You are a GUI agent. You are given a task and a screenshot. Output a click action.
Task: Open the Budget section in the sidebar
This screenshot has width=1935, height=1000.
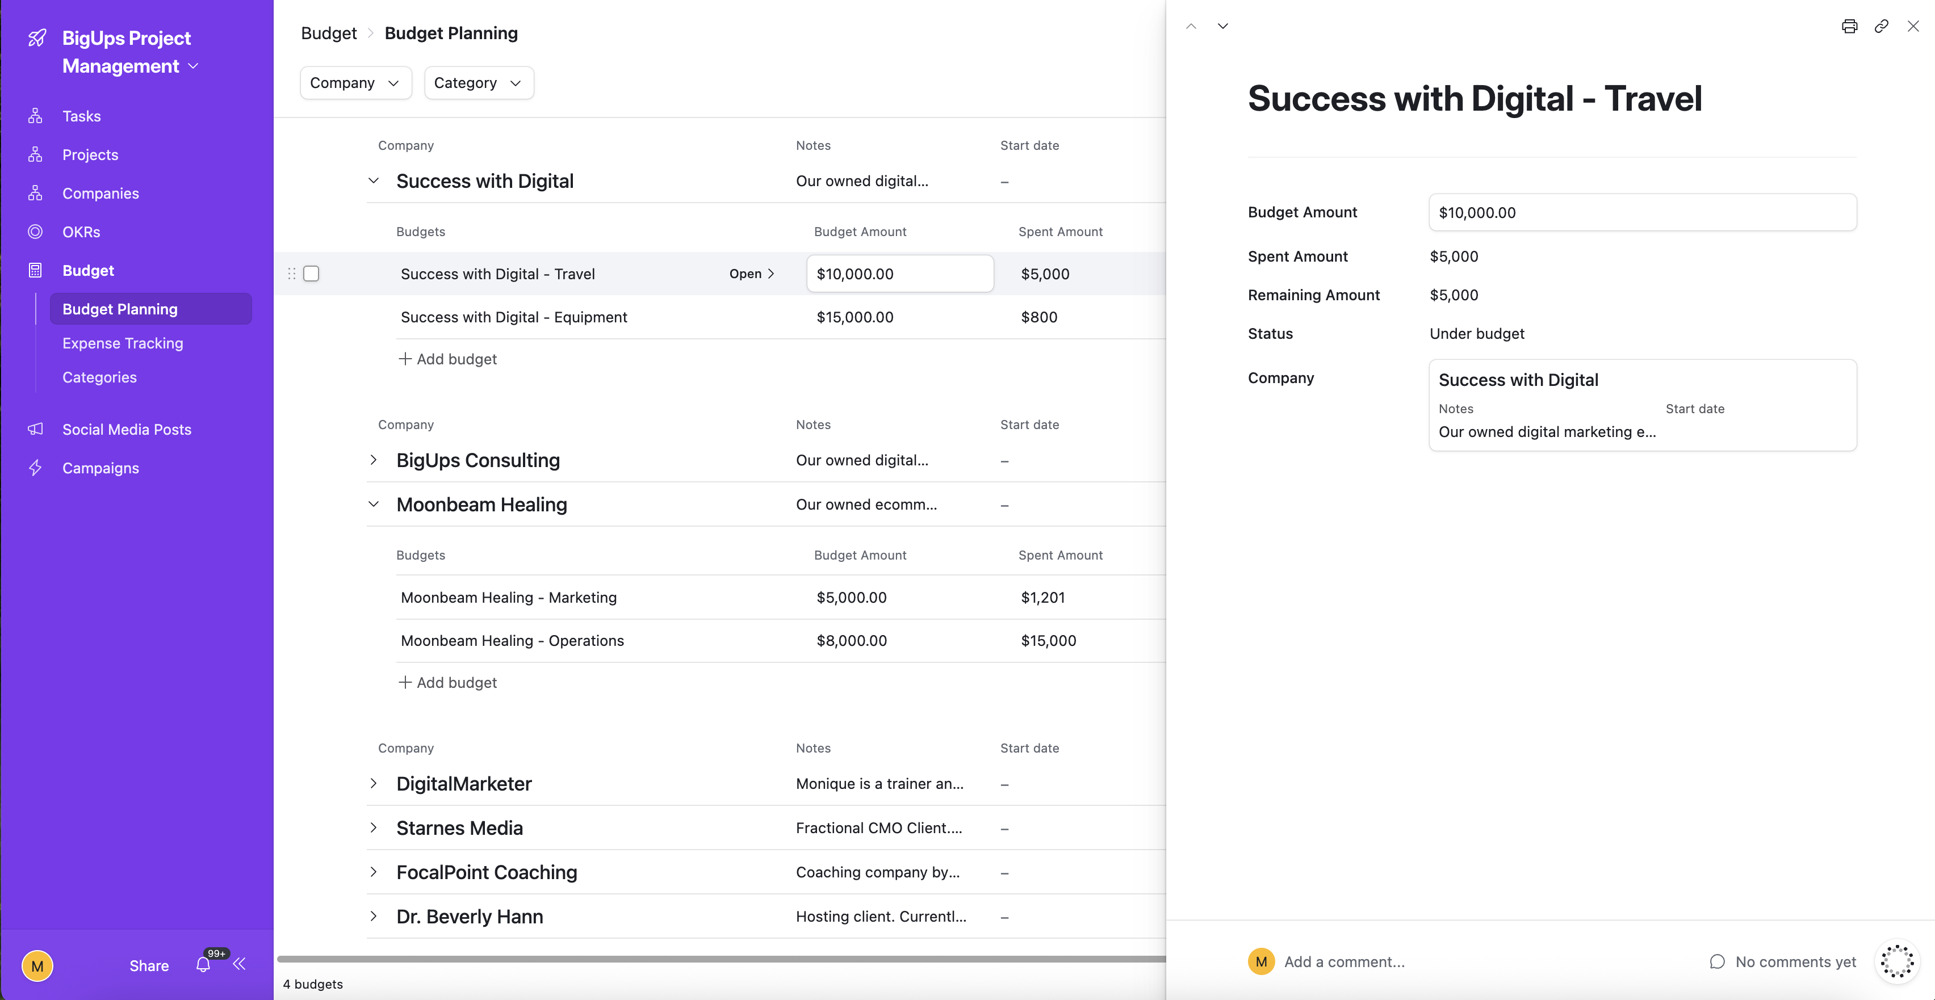(88, 270)
